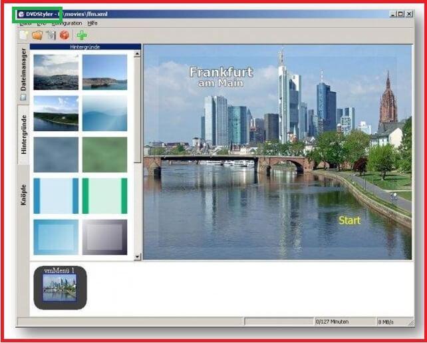Image resolution: width=427 pixels, height=343 pixels.
Task: Select the blue striped border background
Action: pyautogui.click(x=56, y=196)
